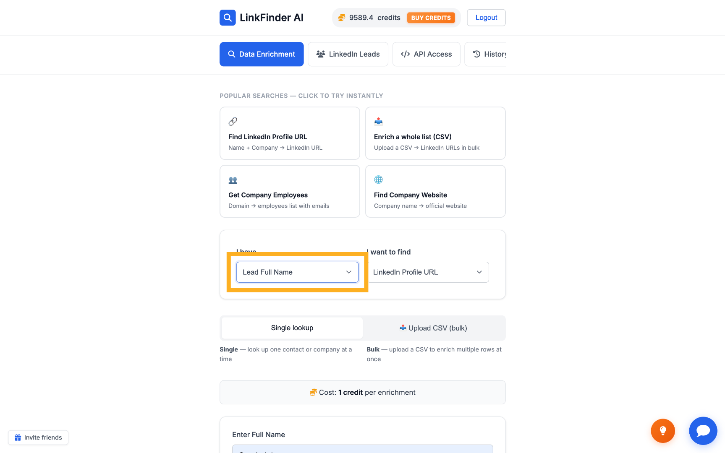This screenshot has height=453, width=725.
Task: Click the search icon in Data Enrichment tab
Action: 232,54
